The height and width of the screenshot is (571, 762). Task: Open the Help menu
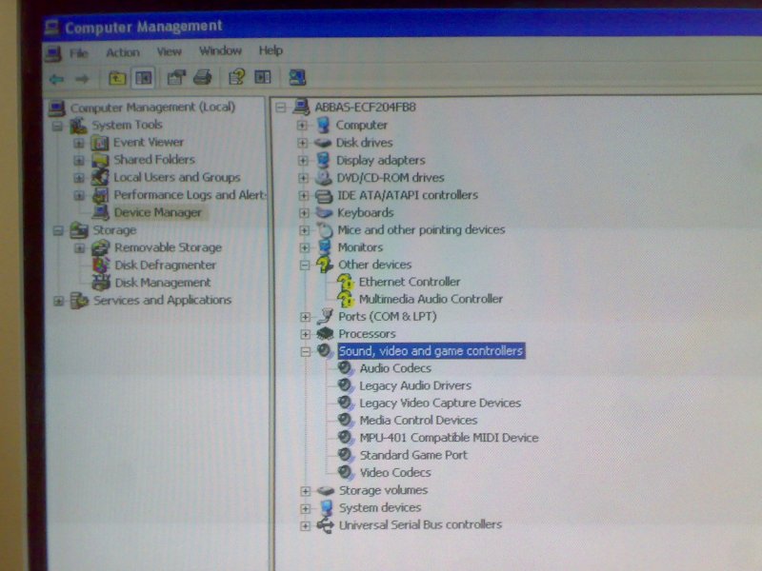coord(271,50)
